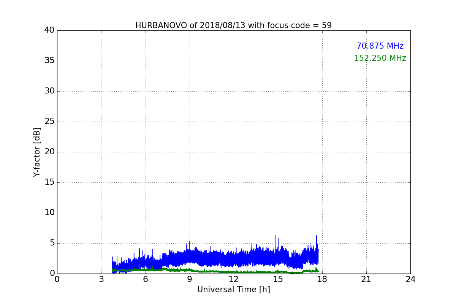Click the 'Y-factor [dB]' axis label

(x=37, y=152)
